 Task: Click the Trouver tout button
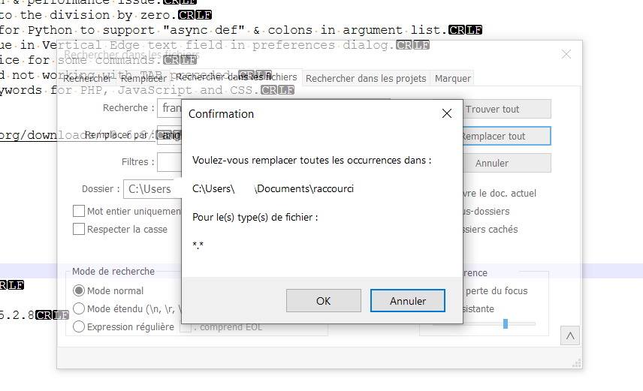(x=507, y=109)
